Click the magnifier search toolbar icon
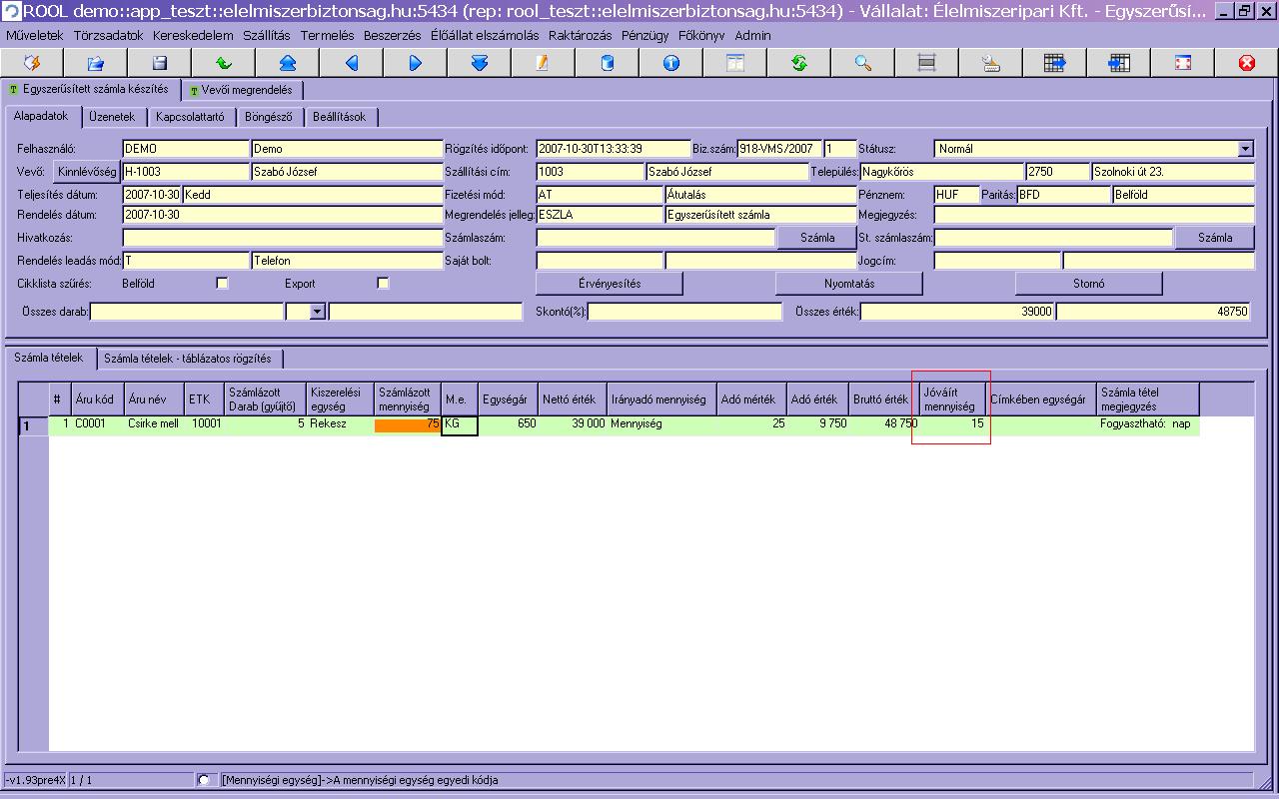 pyautogui.click(x=863, y=63)
